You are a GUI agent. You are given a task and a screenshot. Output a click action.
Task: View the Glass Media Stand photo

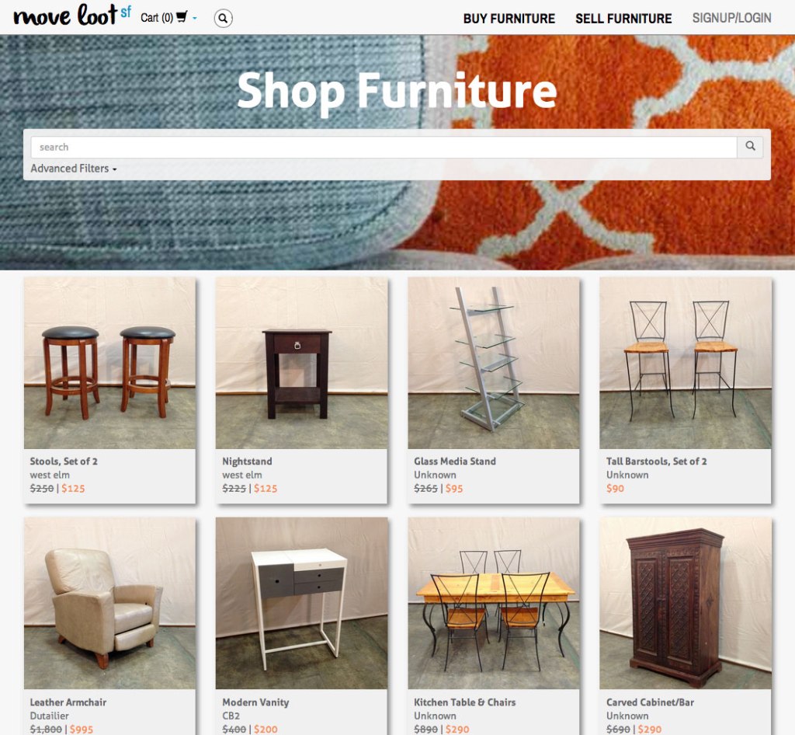(493, 363)
